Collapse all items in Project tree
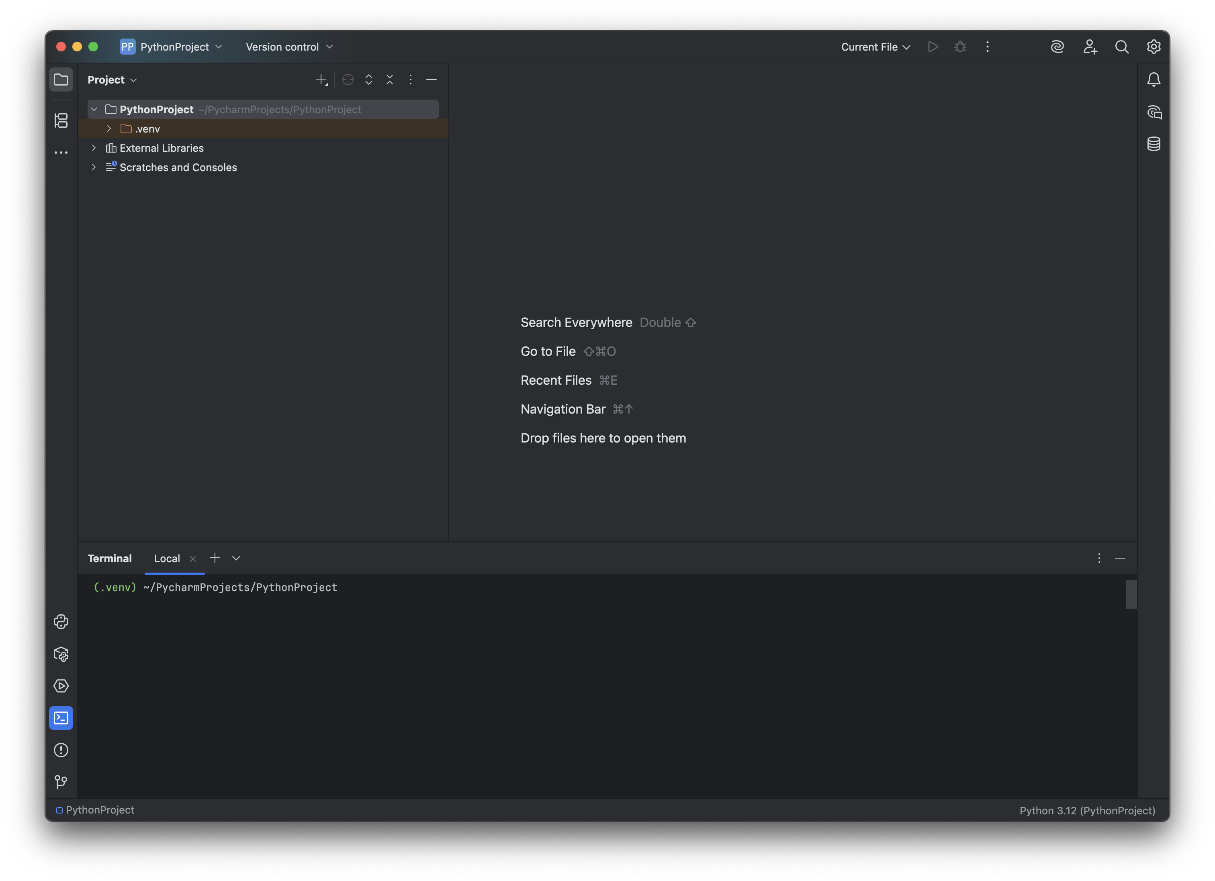 389,80
